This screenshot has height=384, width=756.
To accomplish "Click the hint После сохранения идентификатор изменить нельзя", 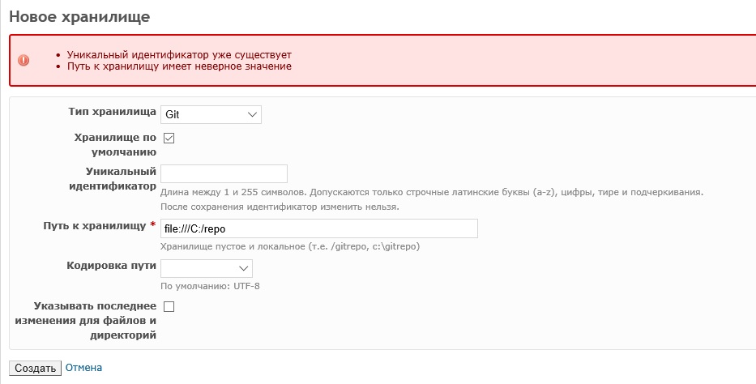I will click(280, 207).
